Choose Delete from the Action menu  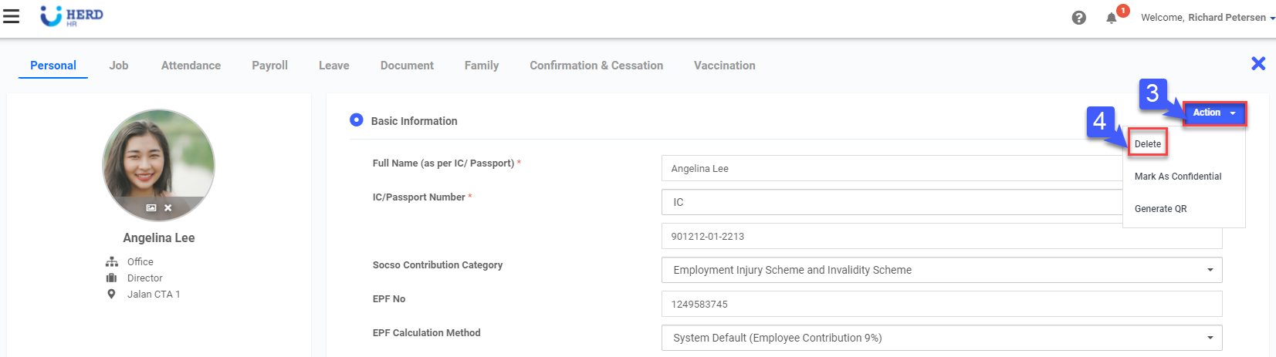click(x=1148, y=144)
